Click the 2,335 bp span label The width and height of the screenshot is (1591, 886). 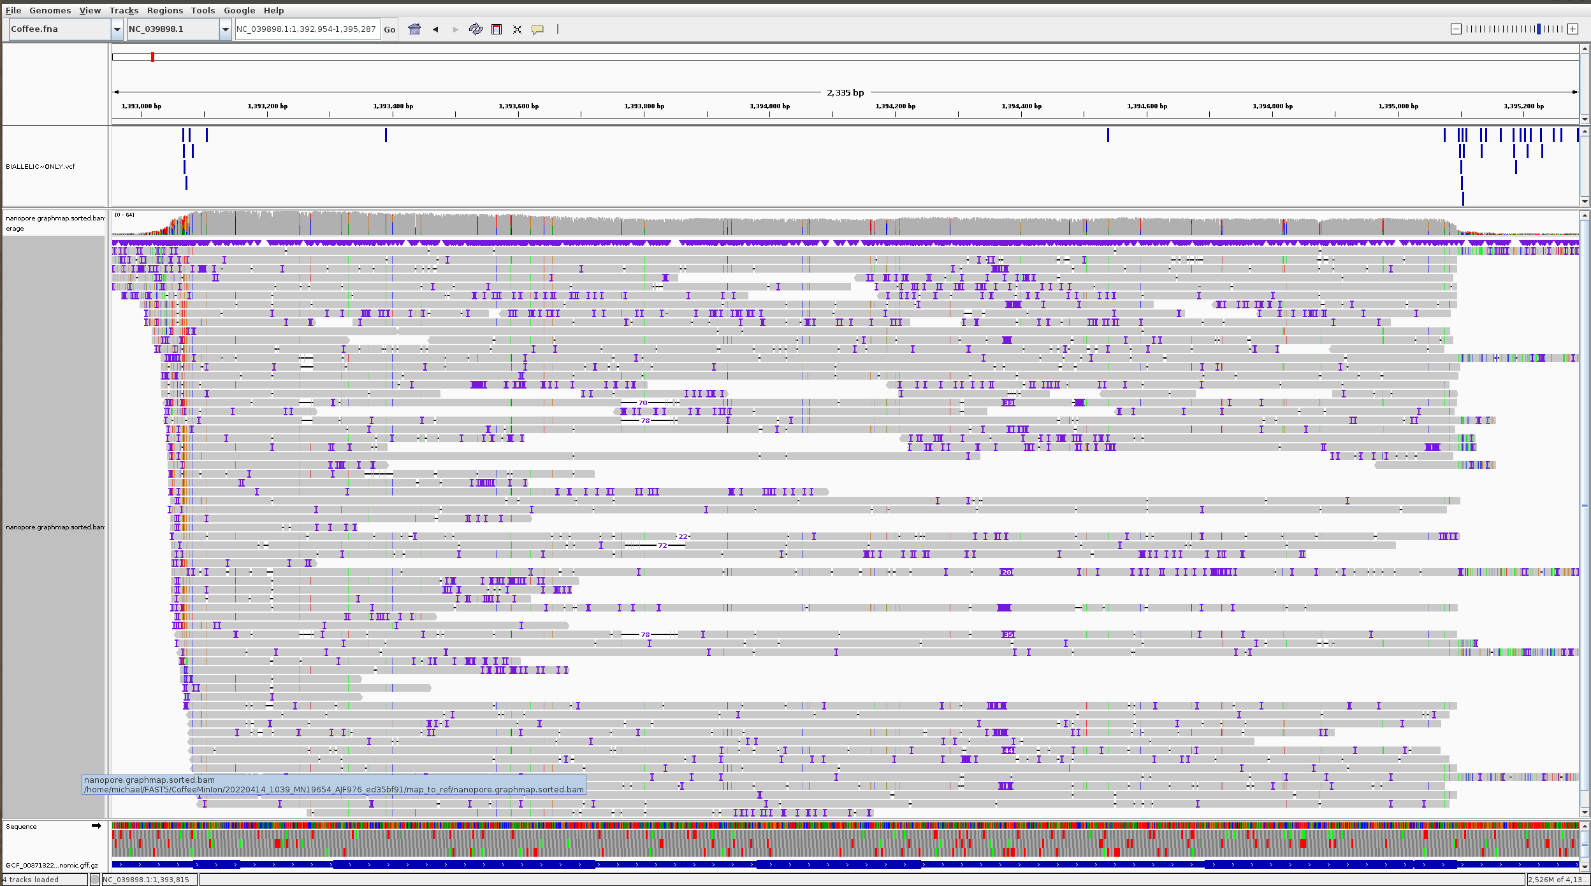845,93
